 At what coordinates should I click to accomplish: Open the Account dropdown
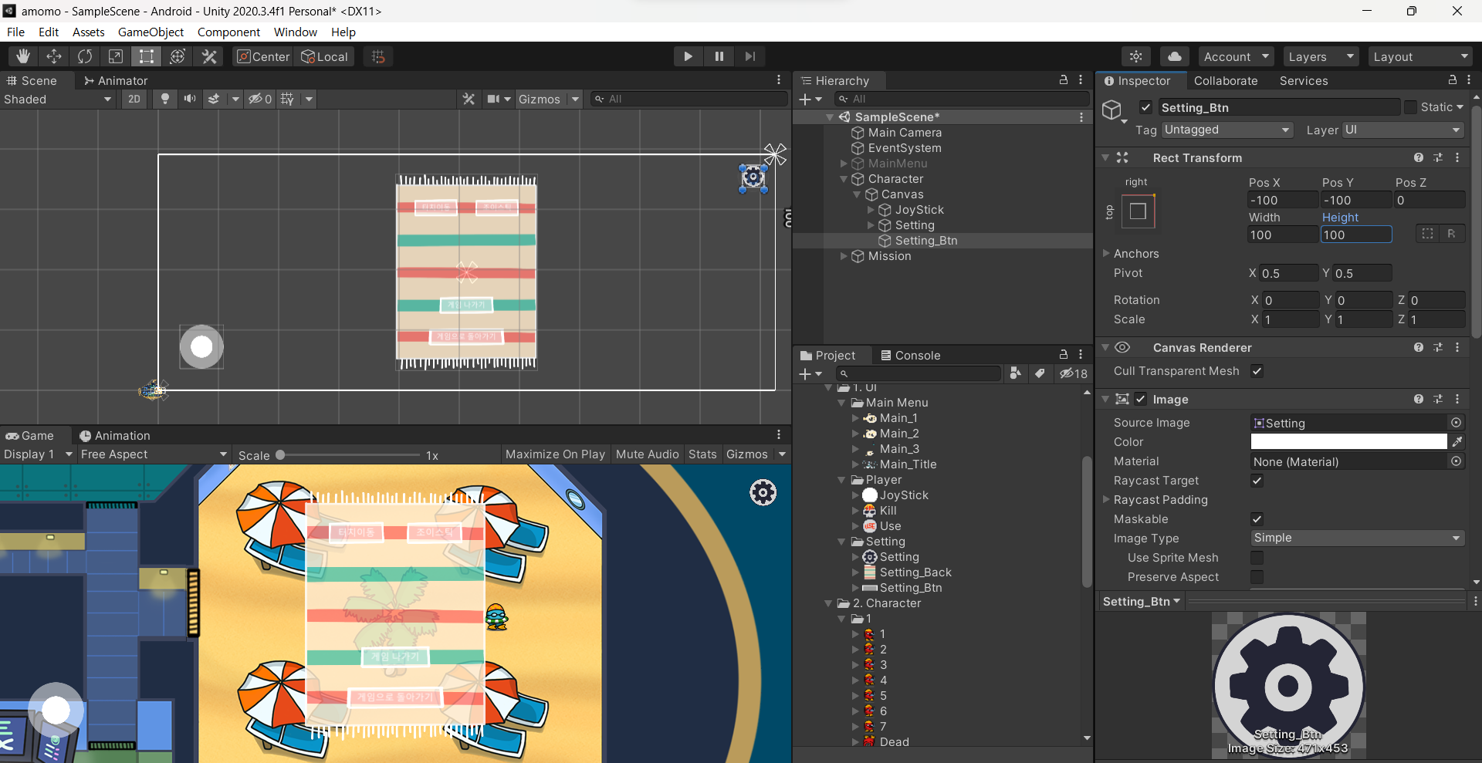[1237, 56]
